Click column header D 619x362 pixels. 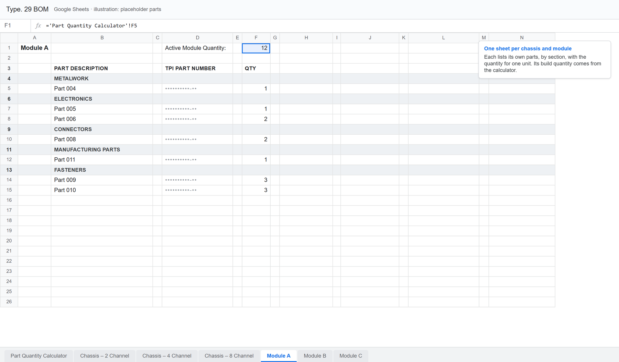(197, 38)
